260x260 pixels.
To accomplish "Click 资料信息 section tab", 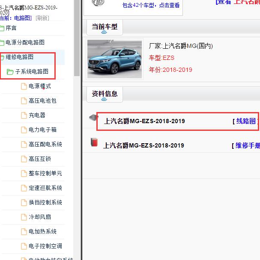I will tap(105, 95).
